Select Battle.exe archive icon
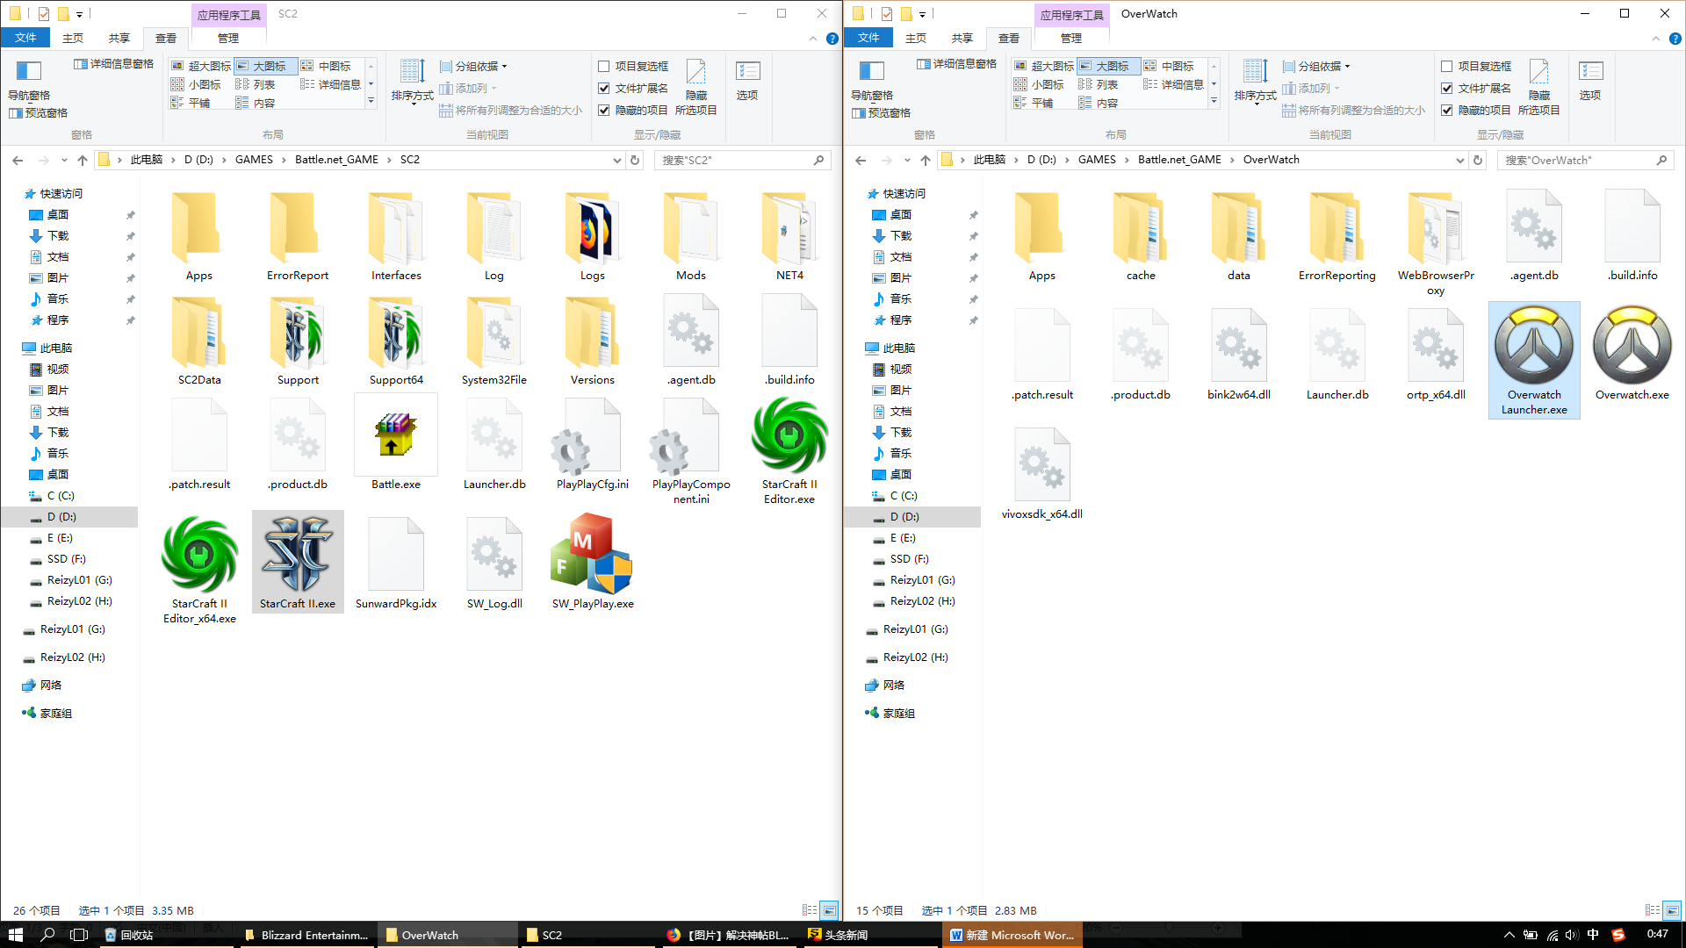 (x=395, y=442)
